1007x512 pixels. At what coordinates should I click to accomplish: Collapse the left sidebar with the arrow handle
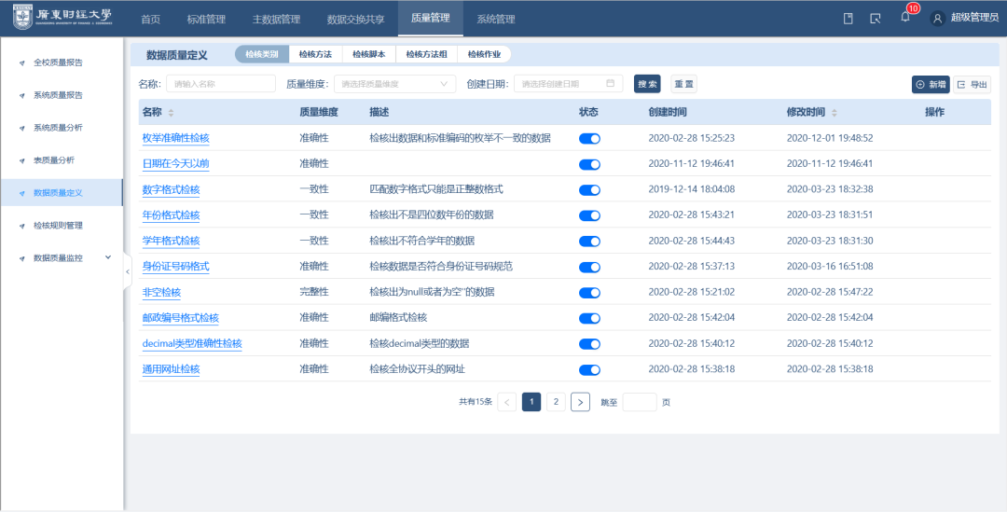(127, 271)
